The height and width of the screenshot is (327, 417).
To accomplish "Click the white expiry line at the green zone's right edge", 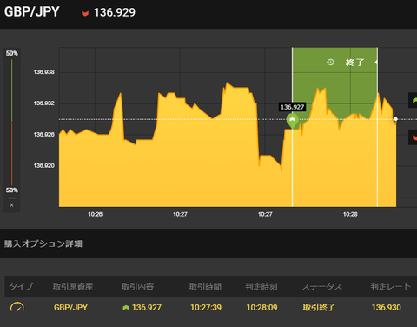I will point(377,127).
